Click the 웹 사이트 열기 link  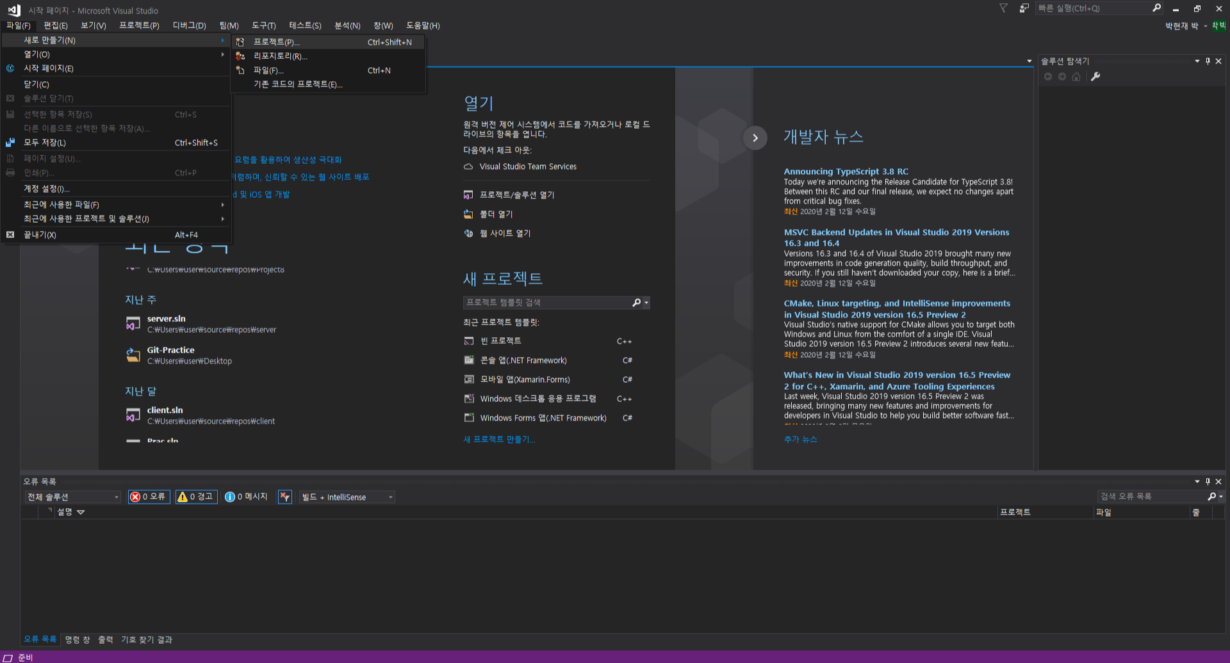505,234
